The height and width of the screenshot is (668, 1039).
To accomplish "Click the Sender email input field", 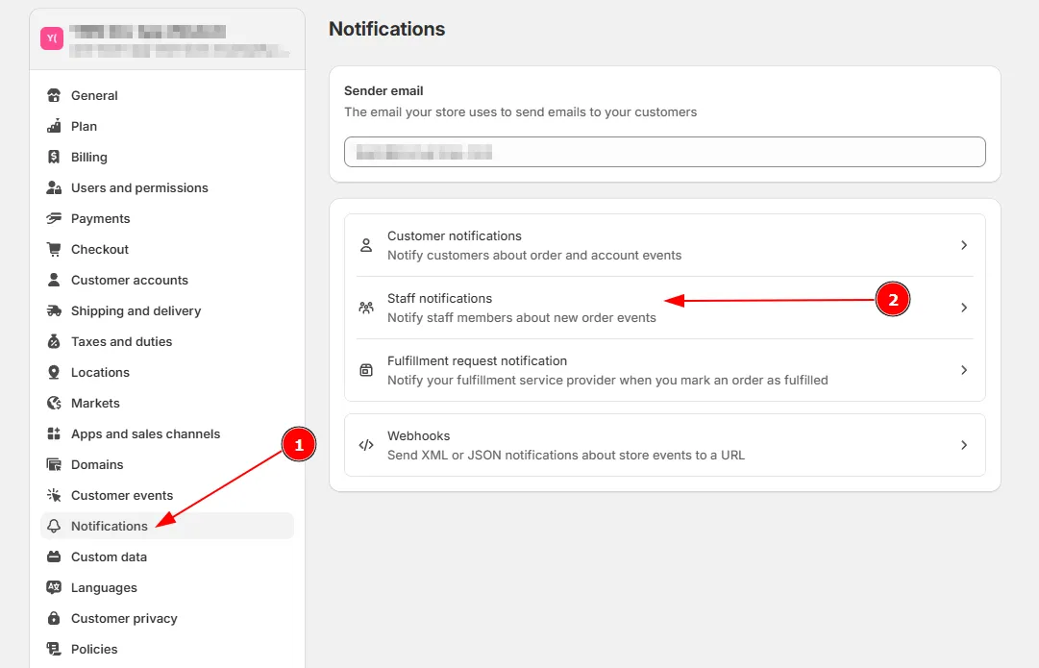I will [664, 152].
